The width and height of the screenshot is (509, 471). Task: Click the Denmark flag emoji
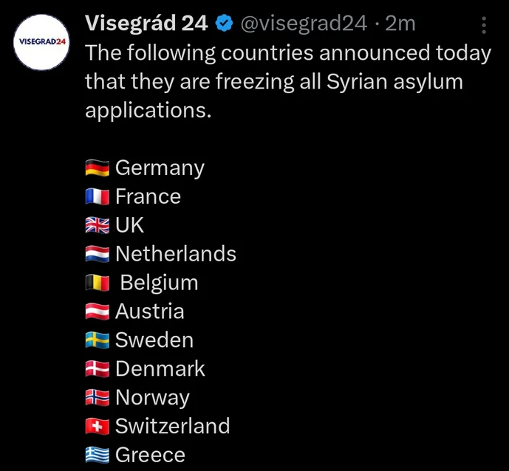coord(98,369)
